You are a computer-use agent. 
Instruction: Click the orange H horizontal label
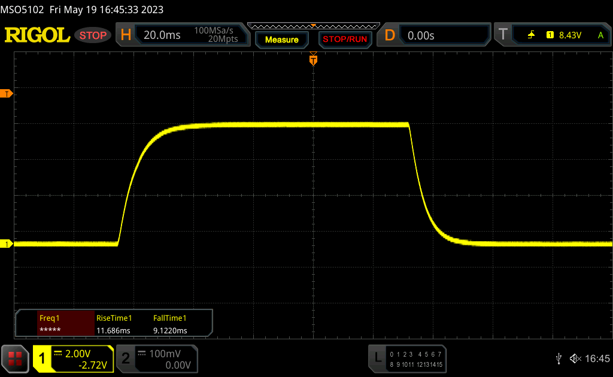126,35
